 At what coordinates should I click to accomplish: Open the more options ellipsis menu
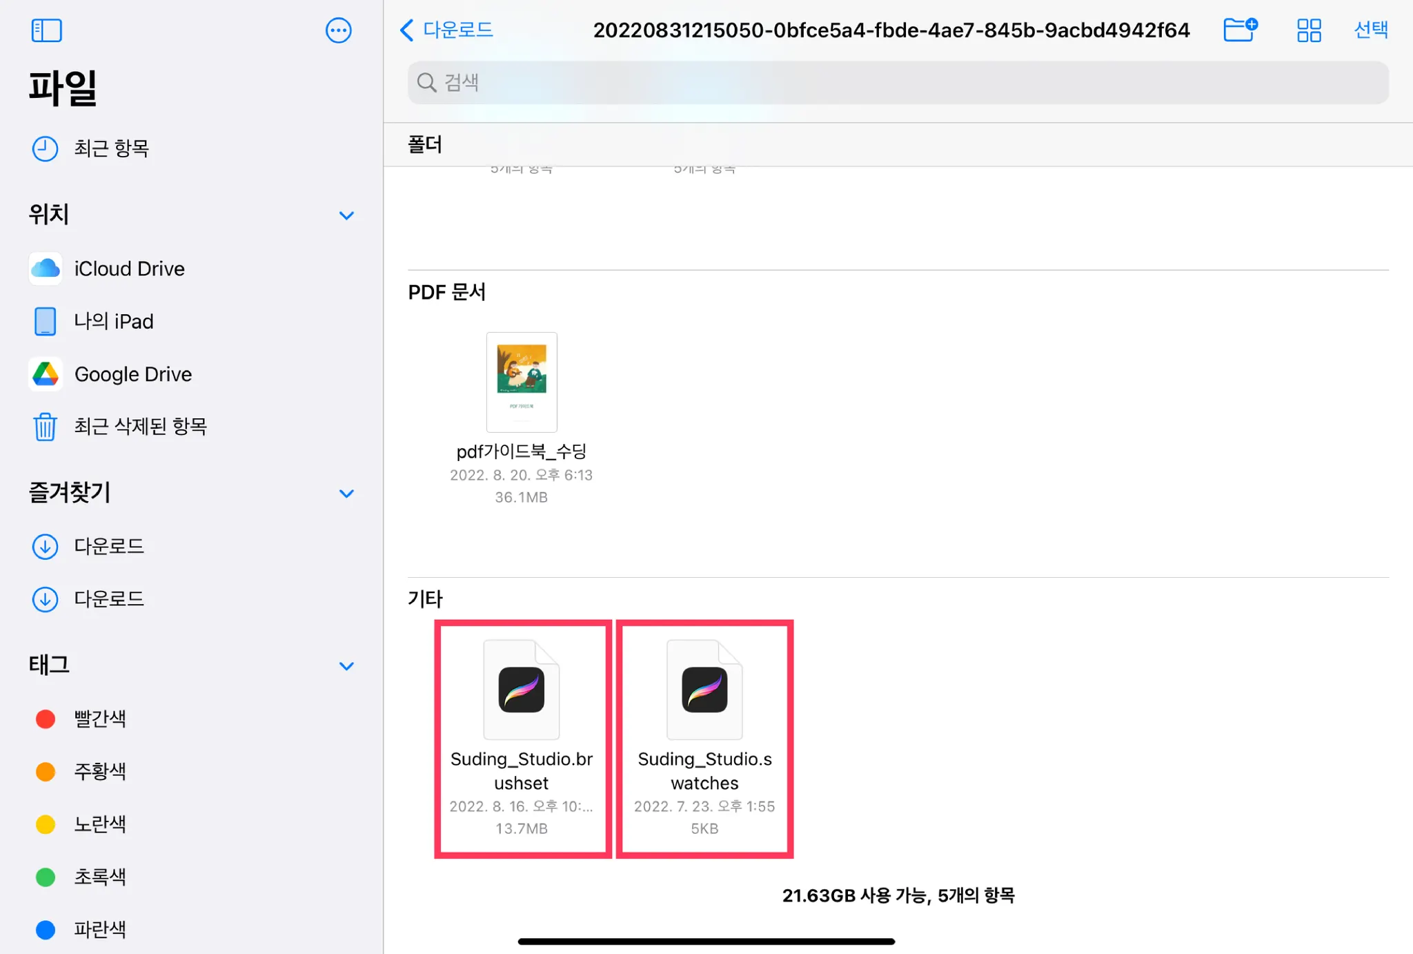click(338, 30)
